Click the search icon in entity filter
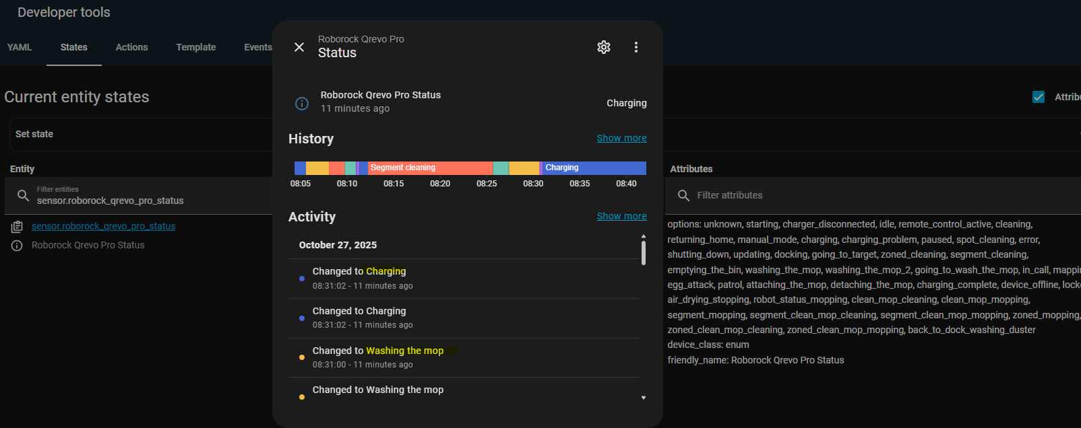 (x=23, y=195)
